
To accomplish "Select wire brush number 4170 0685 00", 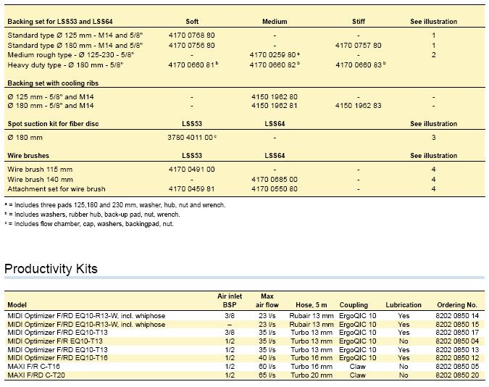I will point(275,180).
